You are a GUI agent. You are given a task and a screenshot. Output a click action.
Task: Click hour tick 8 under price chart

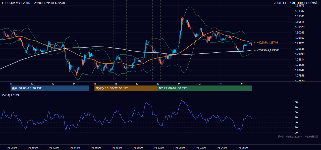(x=11, y=83)
